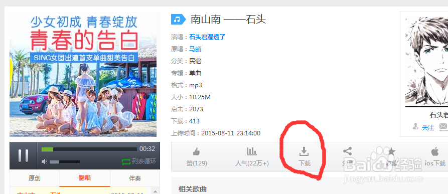Open the 青春的告白 banner image
The width and height of the screenshot is (448, 194).
pyautogui.click(x=83, y=75)
